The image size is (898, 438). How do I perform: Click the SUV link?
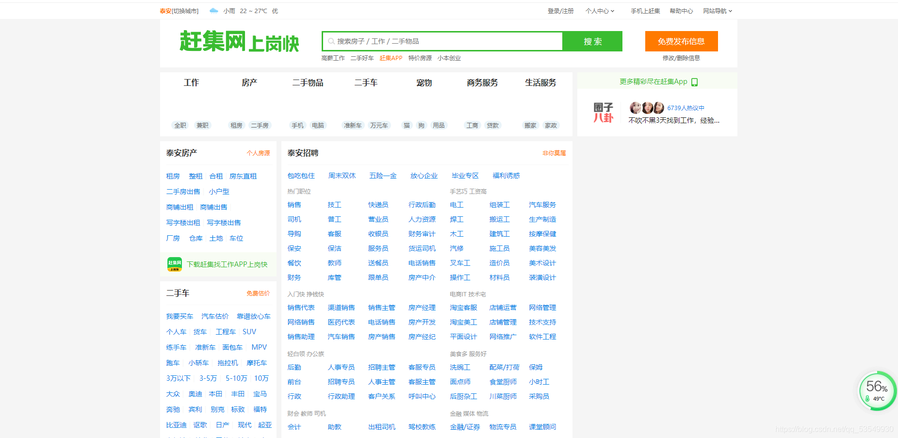point(249,332)
